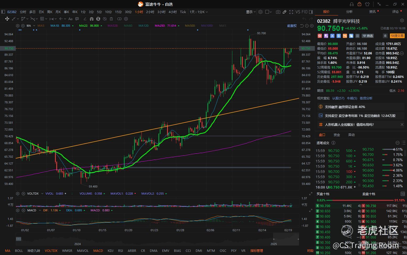Click the compact window mode icon
407x255 pixels.
(379, 4)
